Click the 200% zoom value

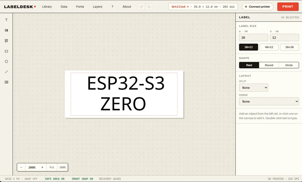pyautogui.click(x=32, y=168)
